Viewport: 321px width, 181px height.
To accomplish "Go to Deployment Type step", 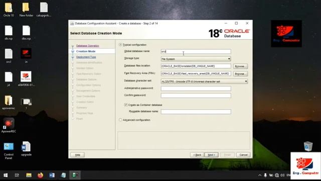I will click(86, 57).
